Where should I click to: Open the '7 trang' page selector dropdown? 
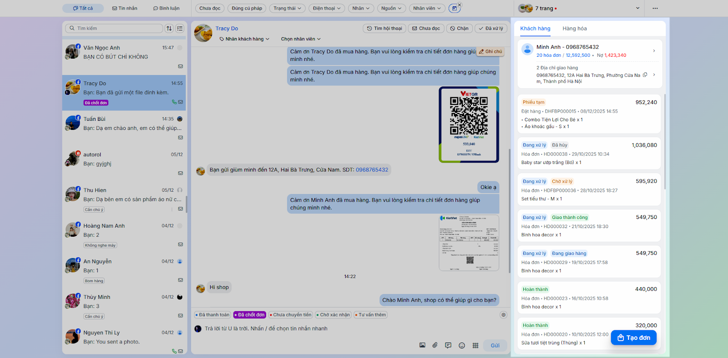coord(579,8)
